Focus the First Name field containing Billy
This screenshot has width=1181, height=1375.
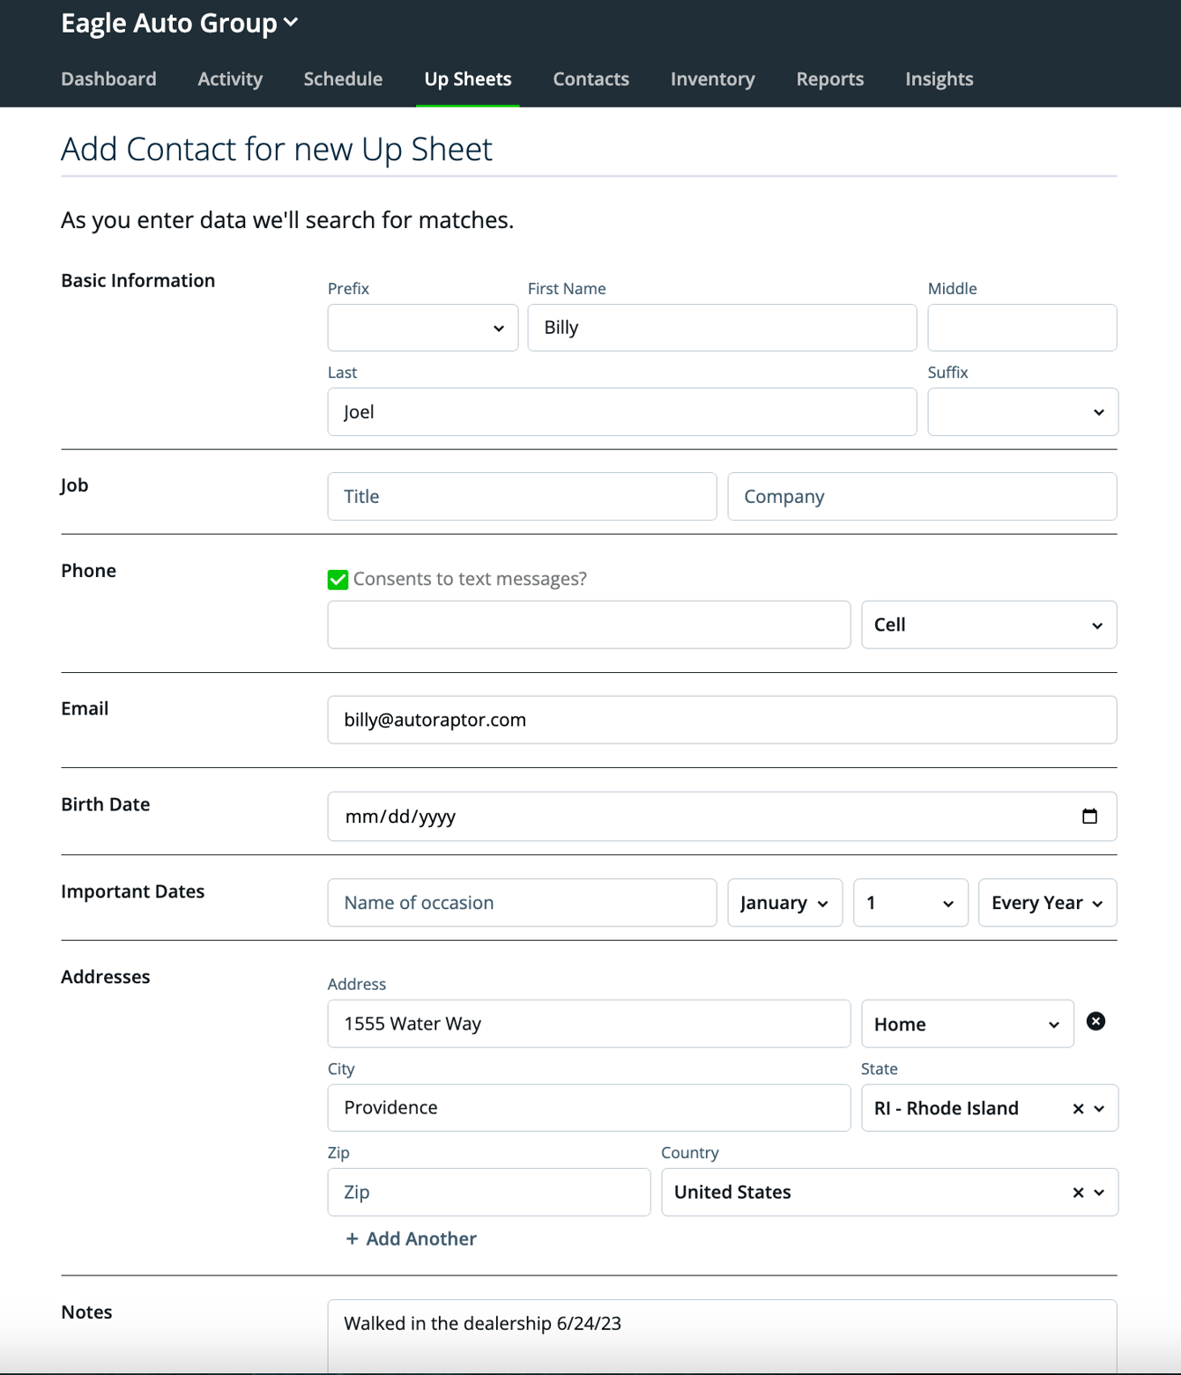click(x=722, y=328)
